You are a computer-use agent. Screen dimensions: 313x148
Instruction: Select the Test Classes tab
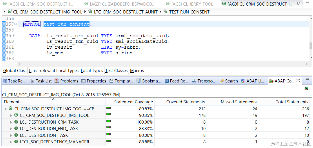(x=117, y=71)
